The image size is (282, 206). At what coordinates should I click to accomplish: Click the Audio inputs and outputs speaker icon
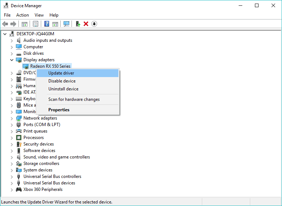[19, 40]
